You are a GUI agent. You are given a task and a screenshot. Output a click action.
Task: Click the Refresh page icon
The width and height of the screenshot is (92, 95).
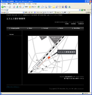17,7
